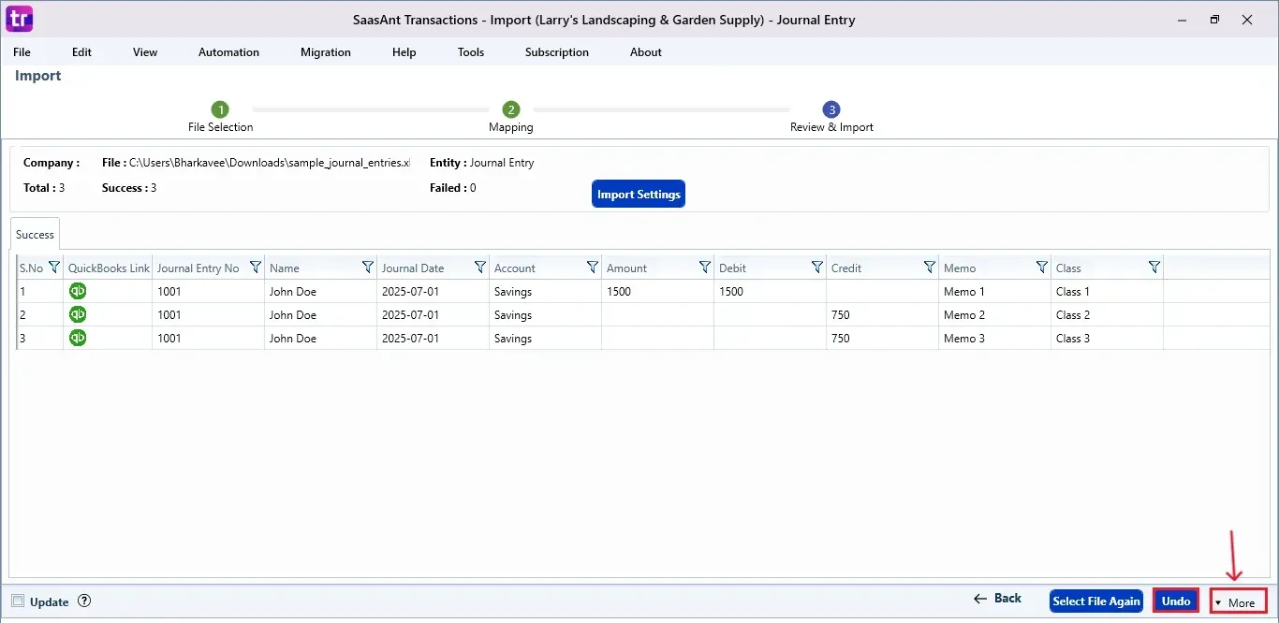The image size is (1279, 623).
Task: Click filter icon on Name column
Action: pyautogui.click(x=367, y=268)
